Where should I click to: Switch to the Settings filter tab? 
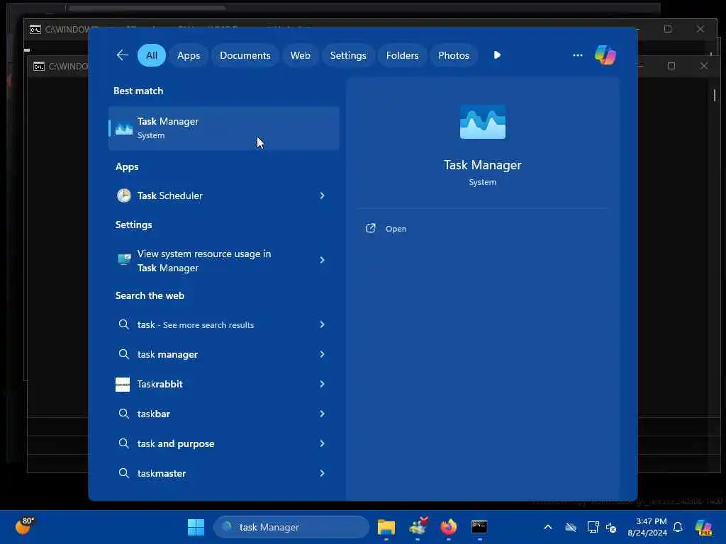point(347,55)
